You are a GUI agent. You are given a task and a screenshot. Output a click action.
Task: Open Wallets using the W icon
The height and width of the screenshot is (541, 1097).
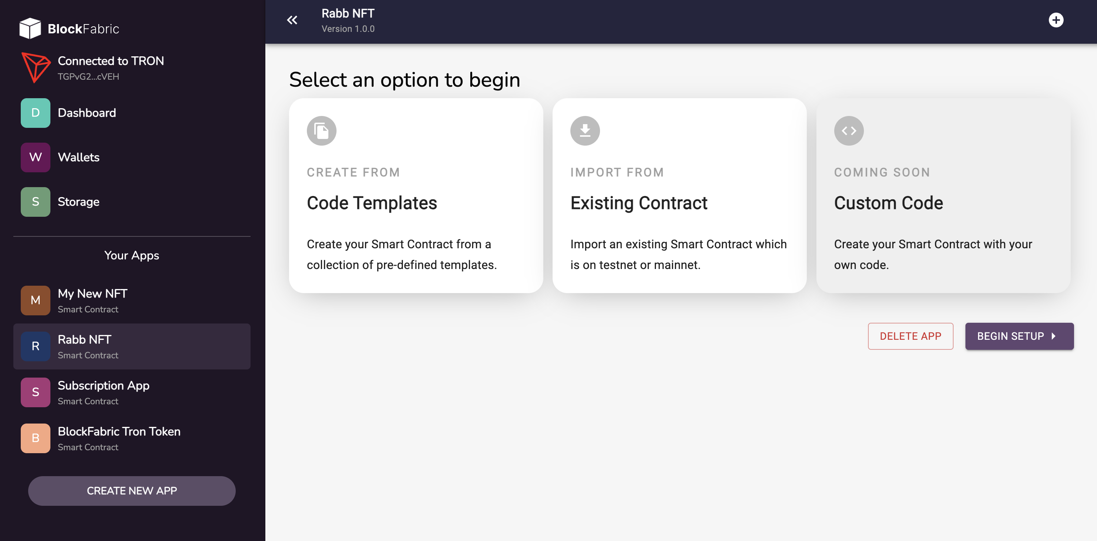tap(35, 157)
